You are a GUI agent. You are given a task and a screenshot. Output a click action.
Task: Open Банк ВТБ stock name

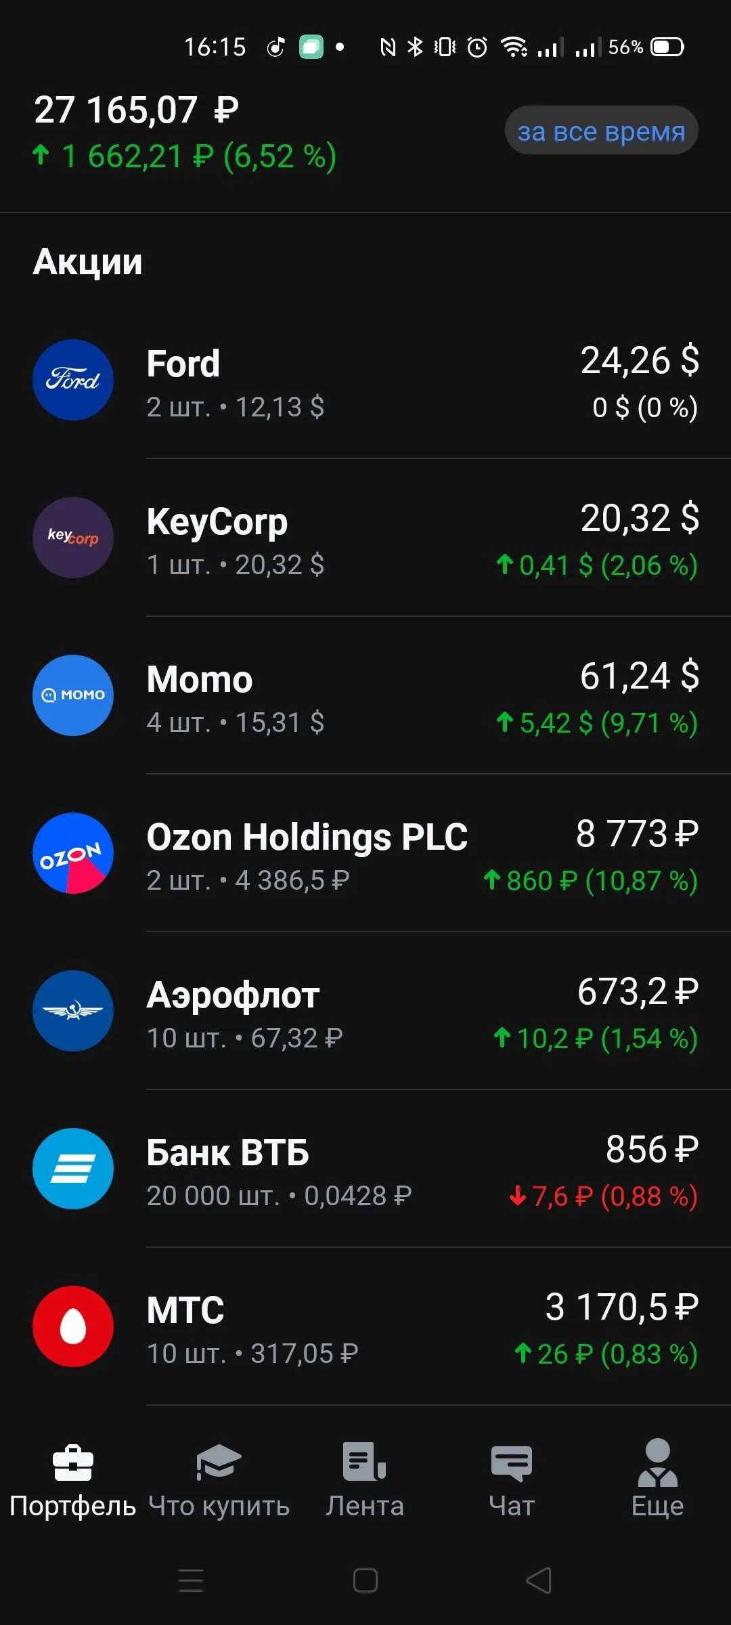click(228, 1152)
